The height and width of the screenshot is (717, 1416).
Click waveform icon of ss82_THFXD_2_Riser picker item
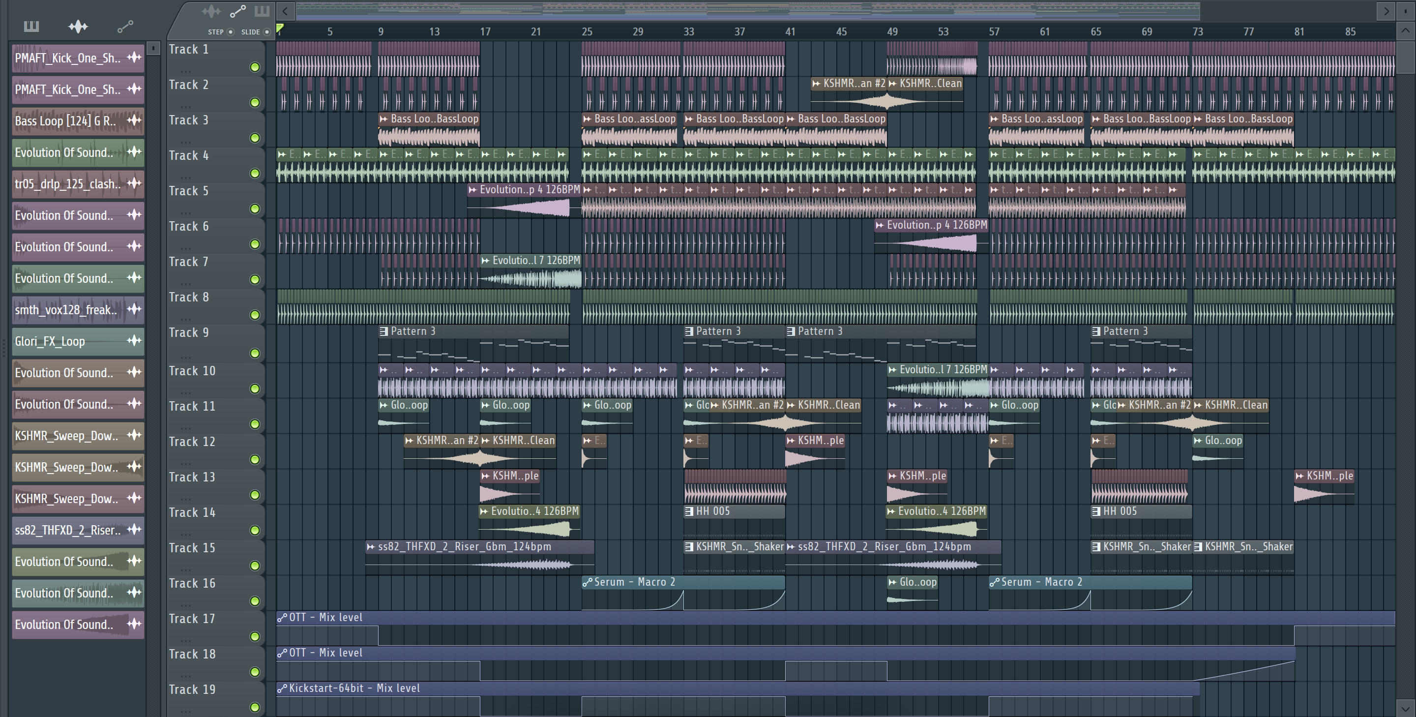pyautogui.click(x=134, y=530)
